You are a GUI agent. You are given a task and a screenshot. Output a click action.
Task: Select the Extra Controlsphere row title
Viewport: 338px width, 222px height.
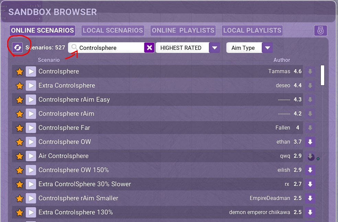[x=67, y=86]
